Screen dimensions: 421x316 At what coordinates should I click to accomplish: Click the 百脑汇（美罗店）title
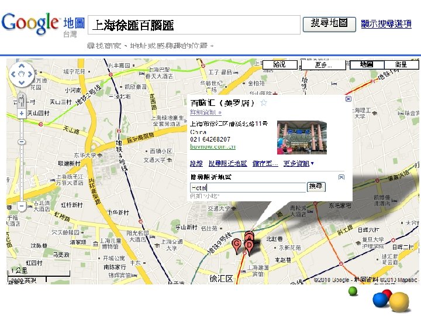coord(222,103)
